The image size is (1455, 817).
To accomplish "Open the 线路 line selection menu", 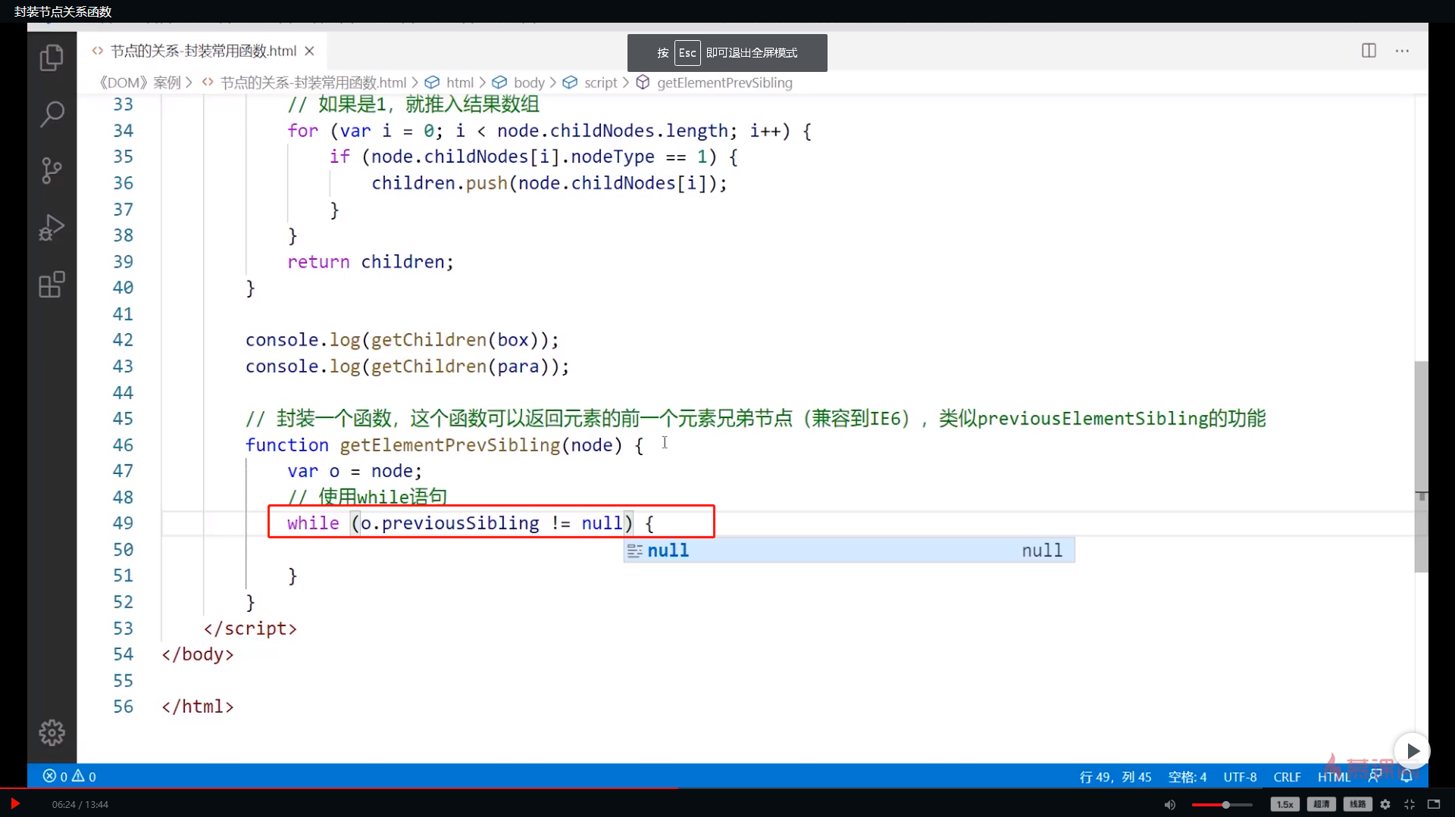I will pyautogui.click(x=1357, y=804).
